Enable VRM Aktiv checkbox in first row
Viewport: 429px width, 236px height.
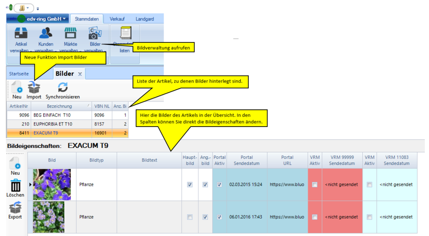(315, 184)
